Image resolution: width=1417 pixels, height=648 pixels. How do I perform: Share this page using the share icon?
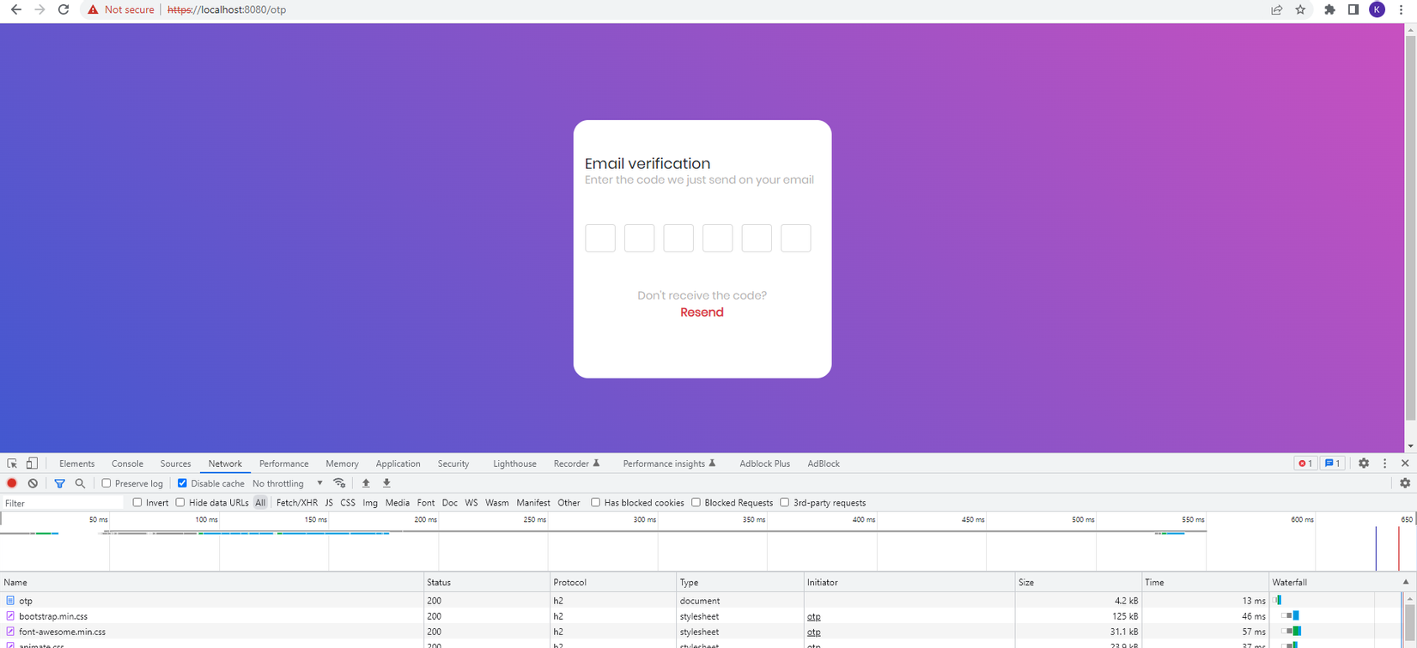(x=1277, y=9)
